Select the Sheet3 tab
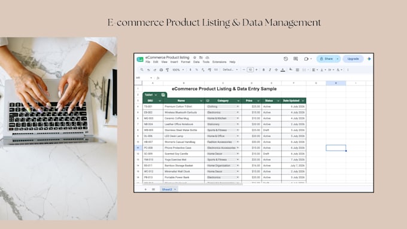The height and width of the screenshot is (229, 407). pyautogui.click(x=168, y=190)
